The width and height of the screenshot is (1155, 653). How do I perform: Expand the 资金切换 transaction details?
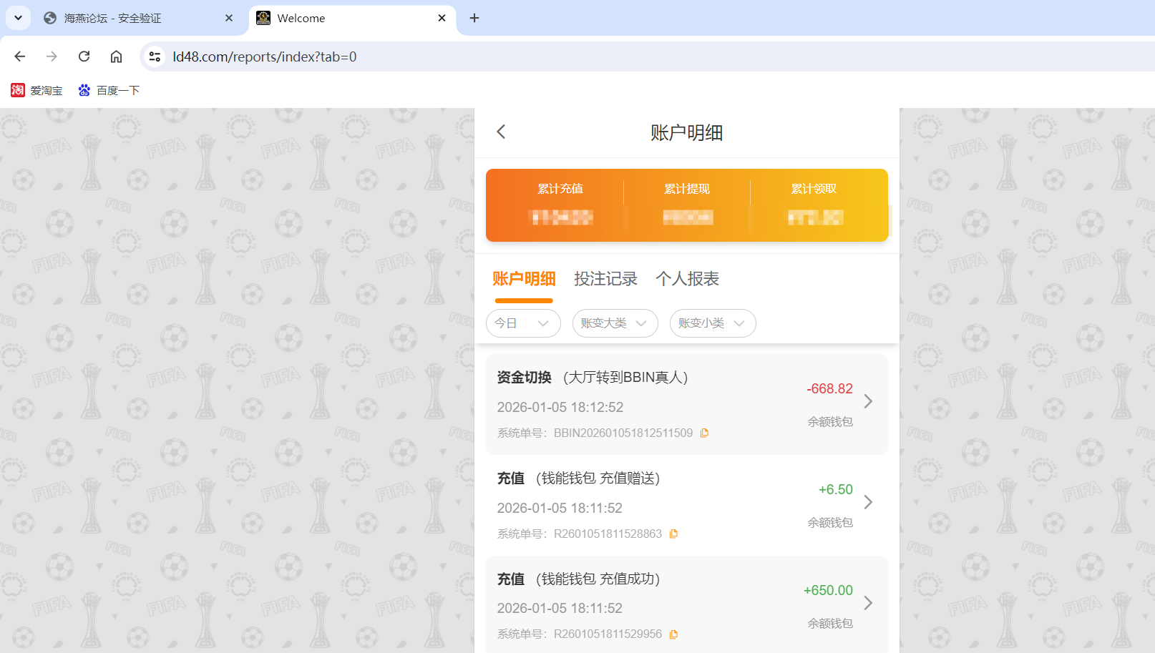(x=868, y=402)
